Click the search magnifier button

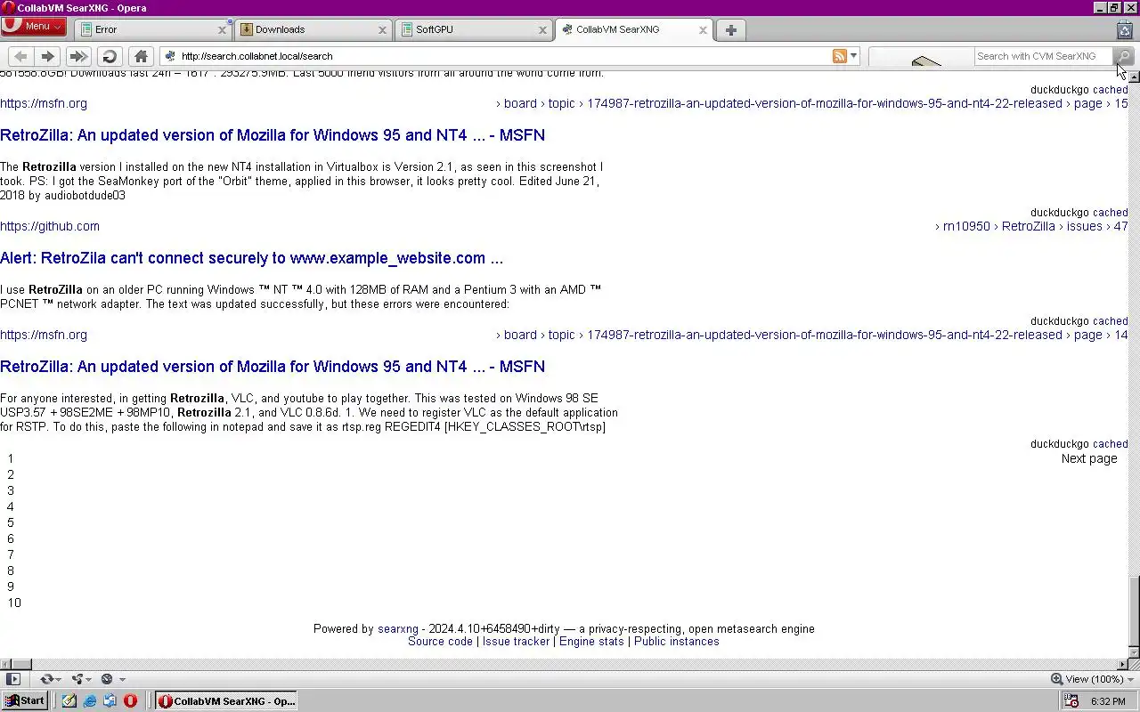coord(1124,56)
